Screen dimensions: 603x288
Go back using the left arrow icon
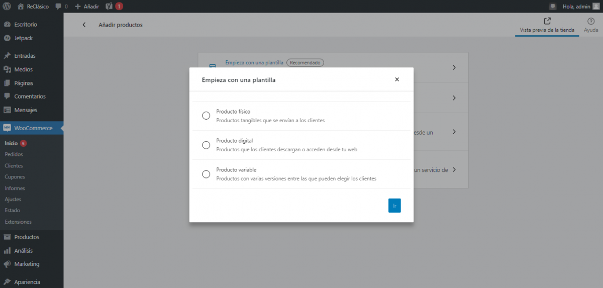click(84, 25)
